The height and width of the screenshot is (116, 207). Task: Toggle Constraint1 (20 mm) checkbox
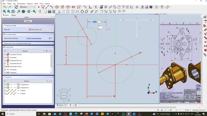[x=5, y=54]
